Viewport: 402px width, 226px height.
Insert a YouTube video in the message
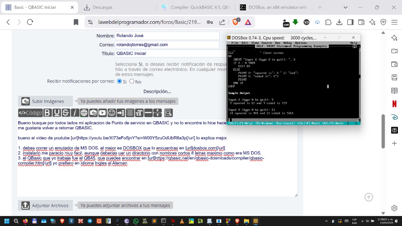(102, 113)
